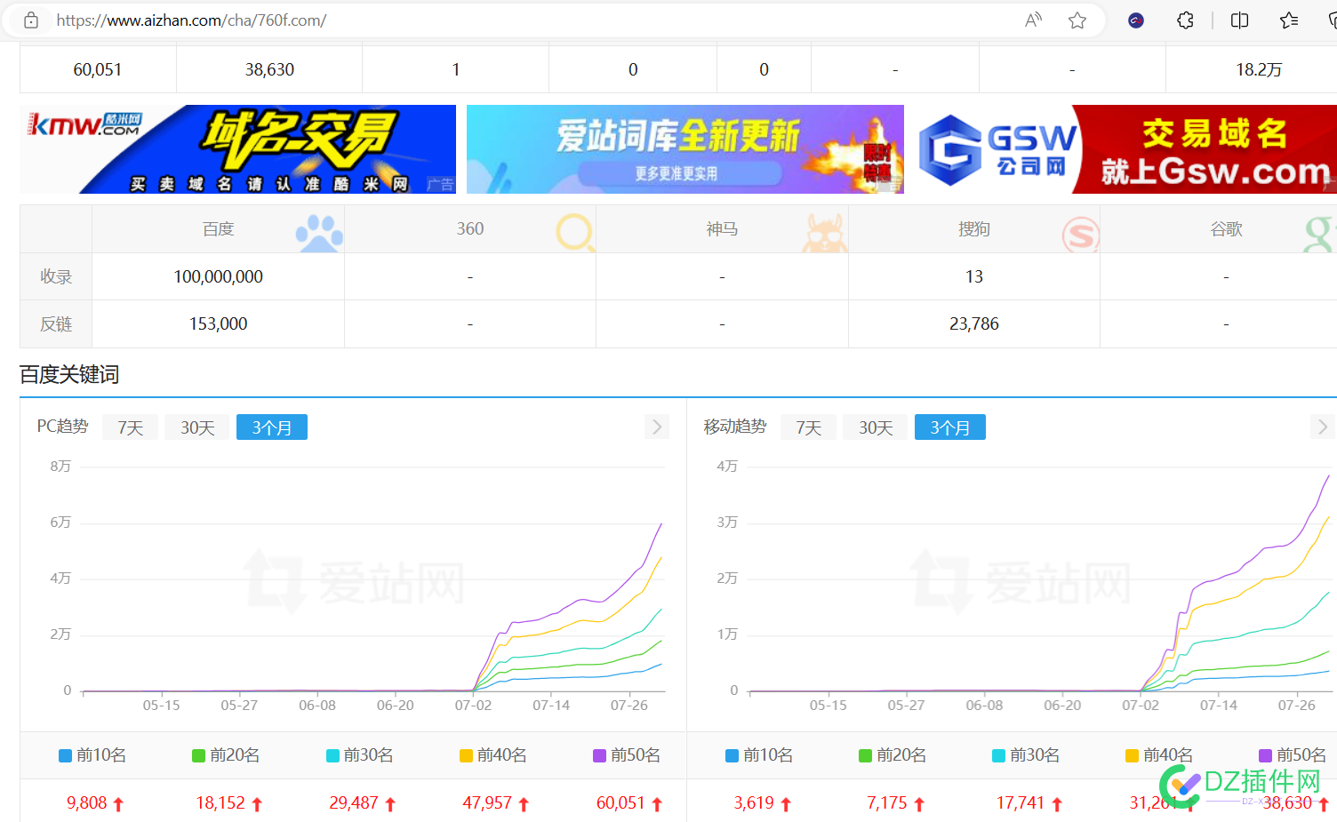
Task: Toggle mobile 前20名 green legend swatch
Action: tap(865, 755)
